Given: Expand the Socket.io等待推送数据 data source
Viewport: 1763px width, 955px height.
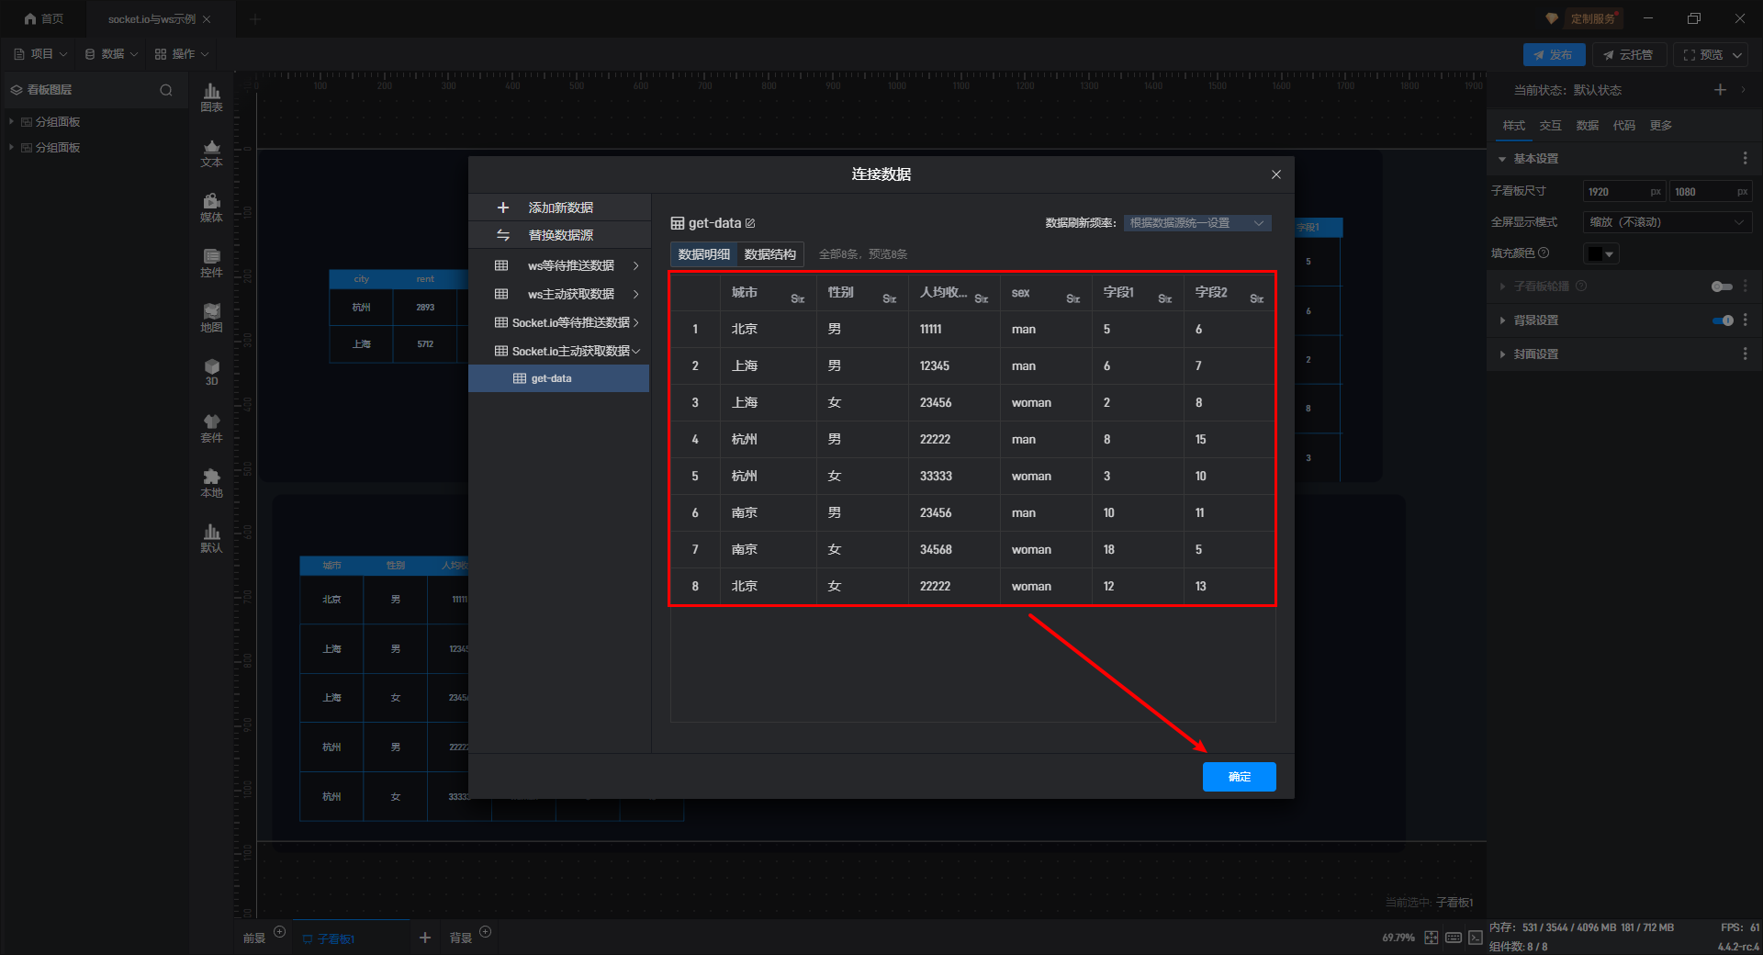Looking at the screenshot, I should pyautogui.click(x=635, y=323).
